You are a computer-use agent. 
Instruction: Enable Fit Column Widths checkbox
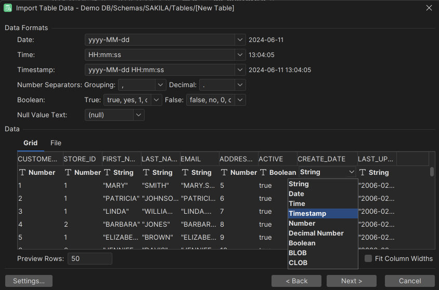click(368, 258)
